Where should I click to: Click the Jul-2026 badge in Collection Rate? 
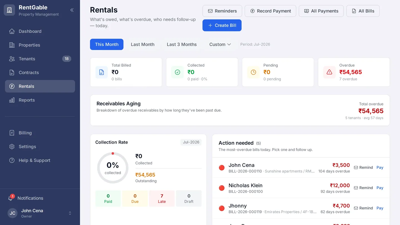191,142
